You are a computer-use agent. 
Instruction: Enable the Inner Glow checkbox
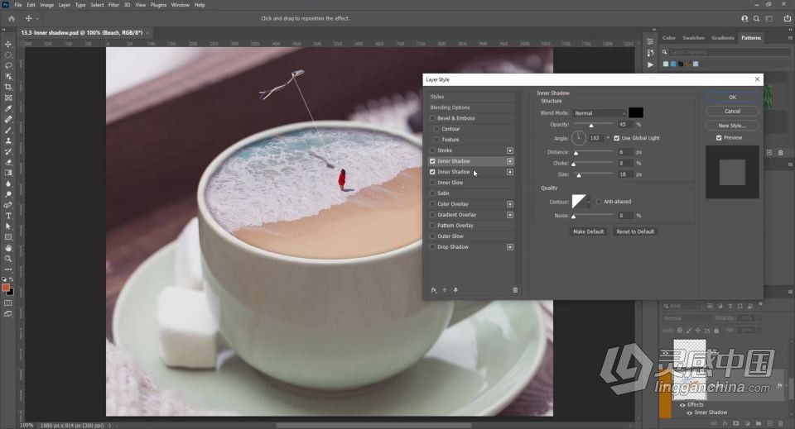pyautogui.click(x=432, y=183)
